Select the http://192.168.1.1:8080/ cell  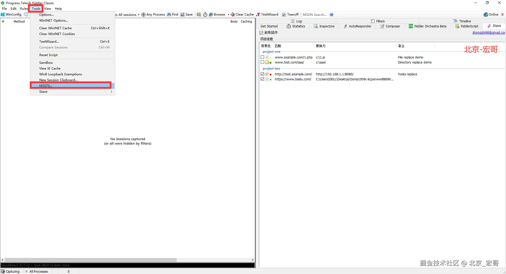(x=335, y=74)
